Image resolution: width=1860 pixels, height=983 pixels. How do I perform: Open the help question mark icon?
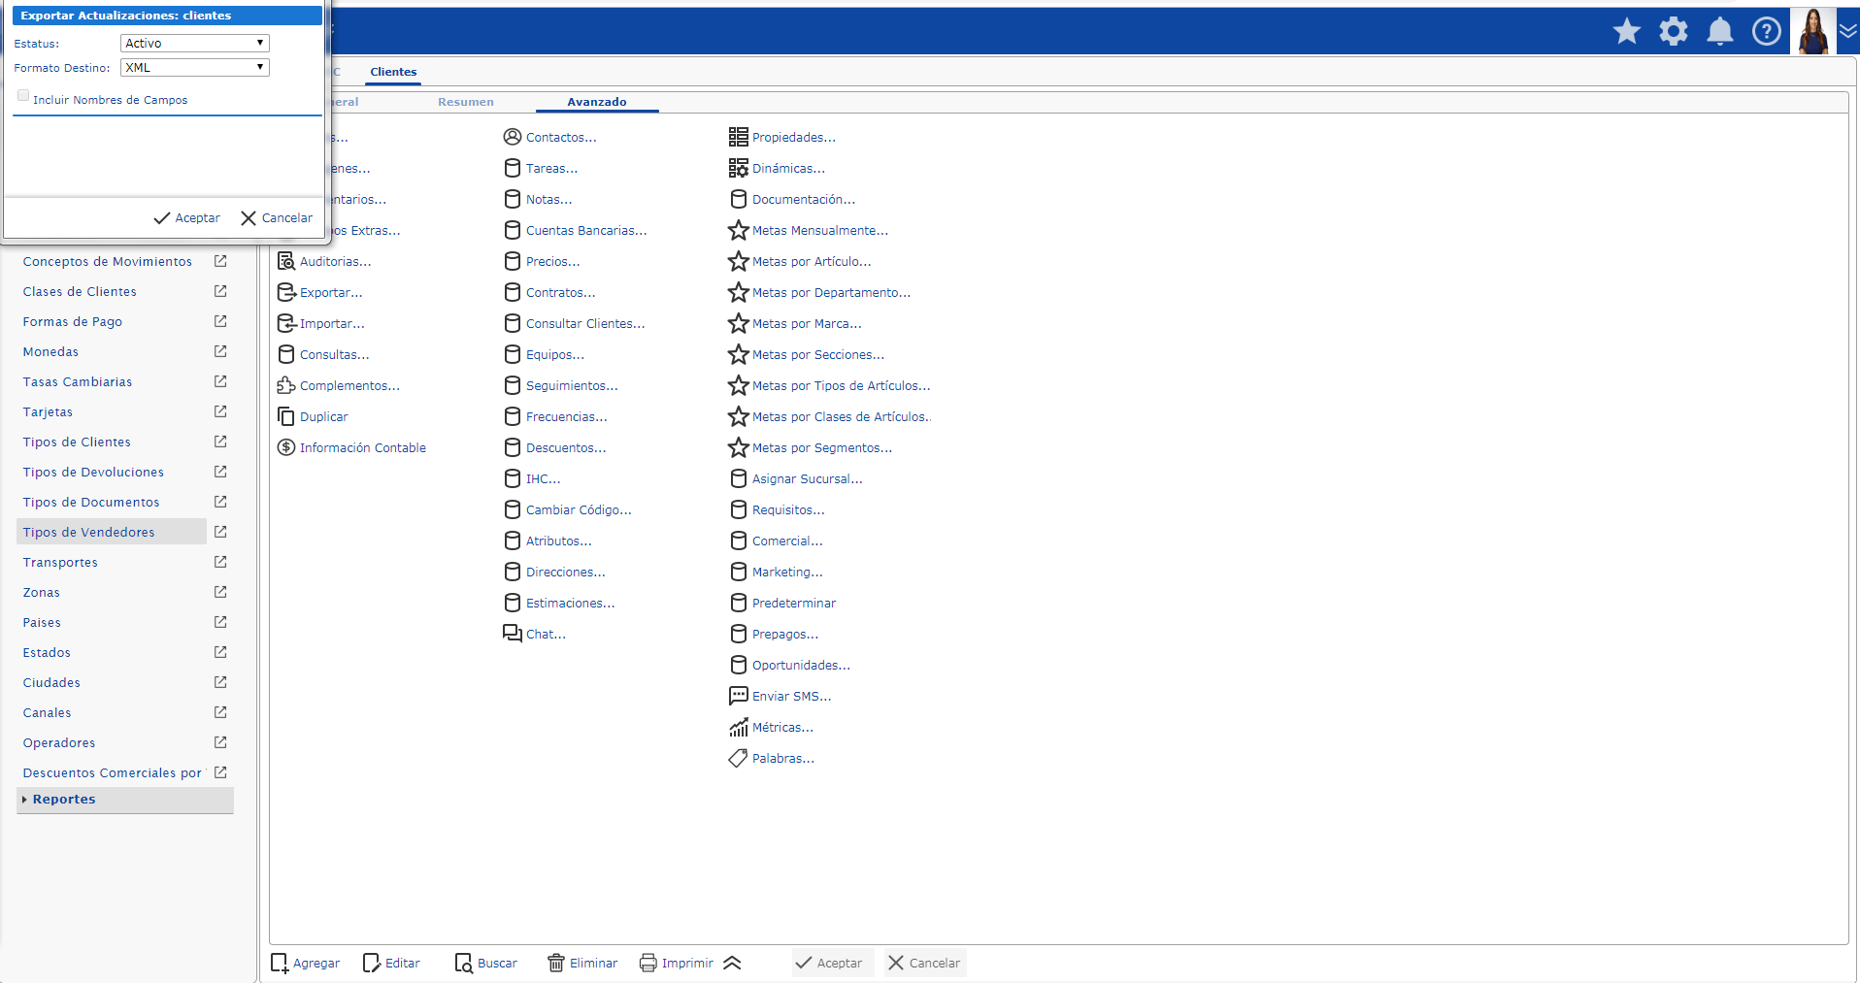(x=1767, y=31)
